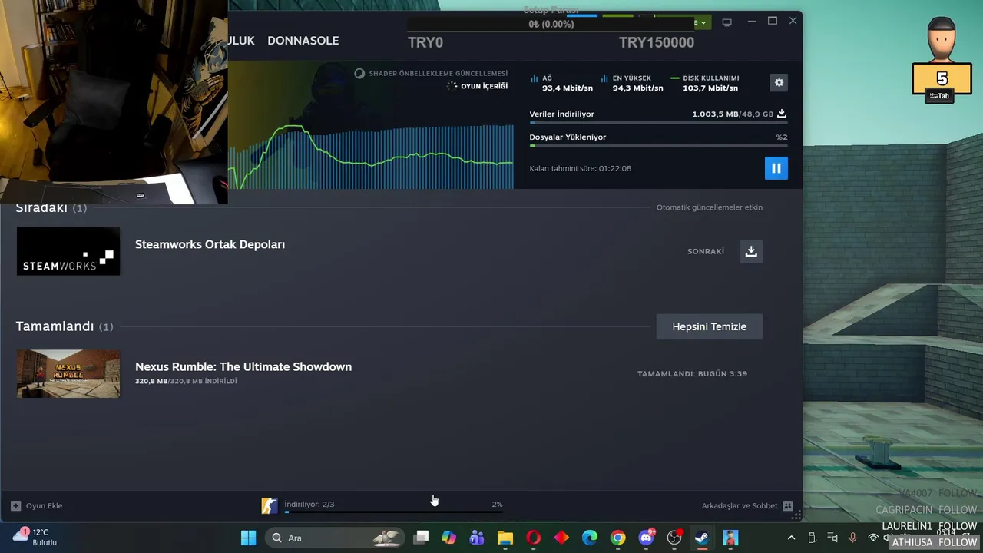Click USB device tray icon
Screen dimensions: 983x553
(812, 538)
